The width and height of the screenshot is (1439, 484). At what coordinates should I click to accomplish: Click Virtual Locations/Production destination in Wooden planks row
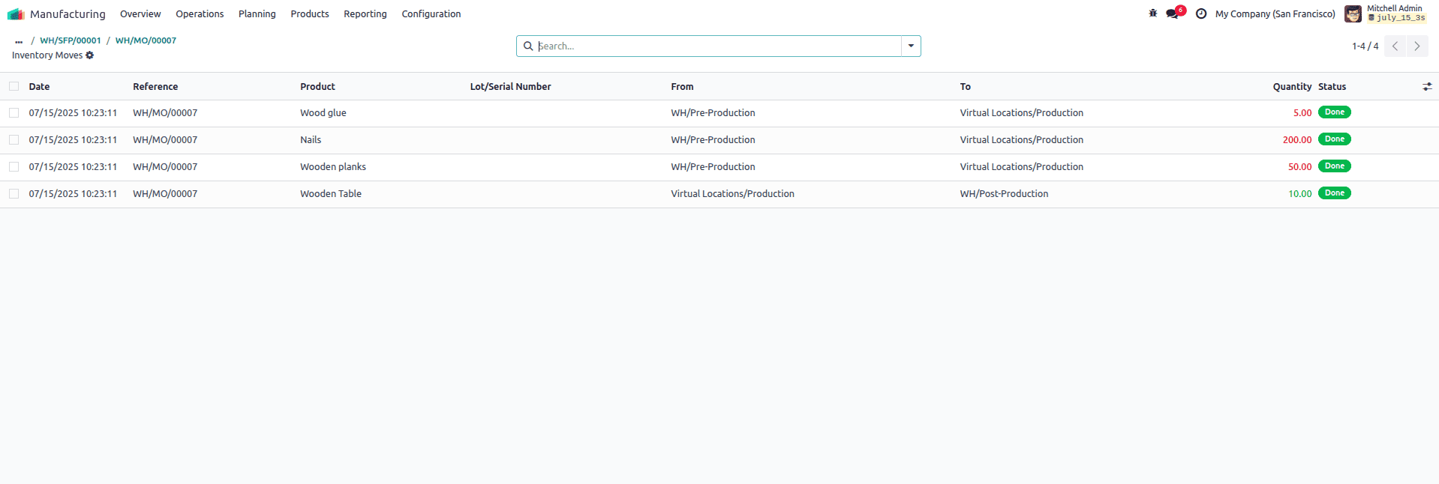pos(1021,167)
